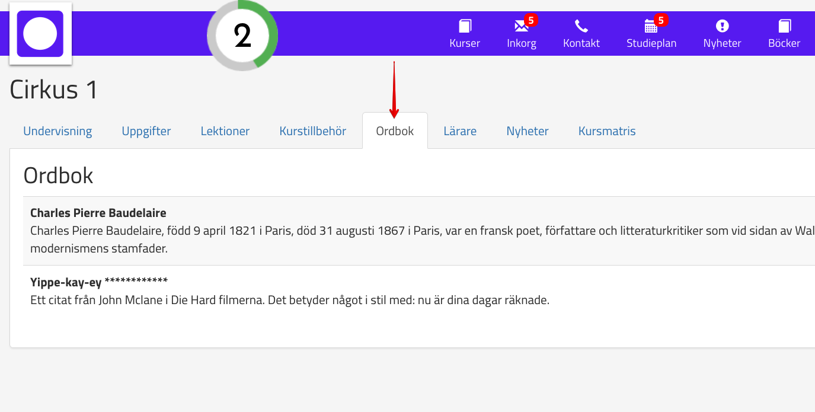Image resolution: width=815 pixels, height=412 pixels.
Task: Click the circular progress indicator showing 2
Action: tap(242, 36)
